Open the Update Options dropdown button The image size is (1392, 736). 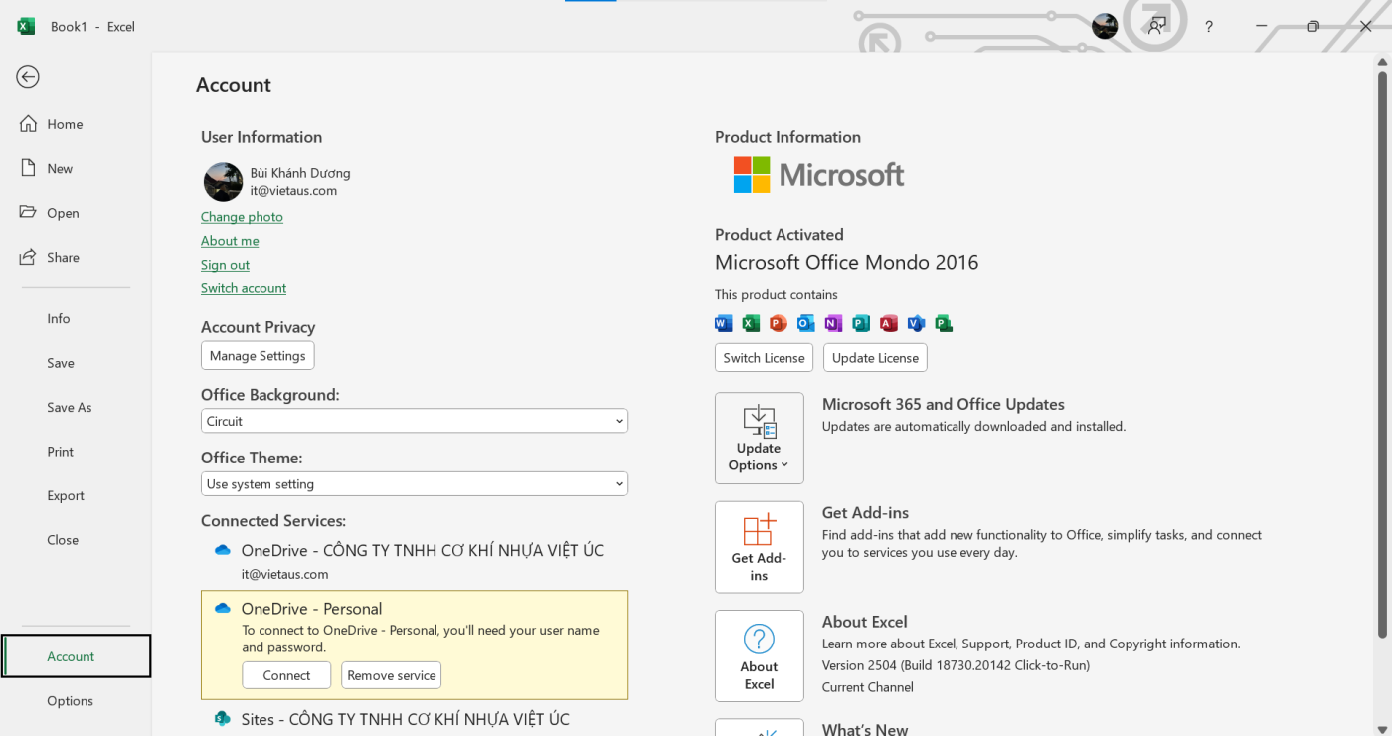tap(760, 438)
